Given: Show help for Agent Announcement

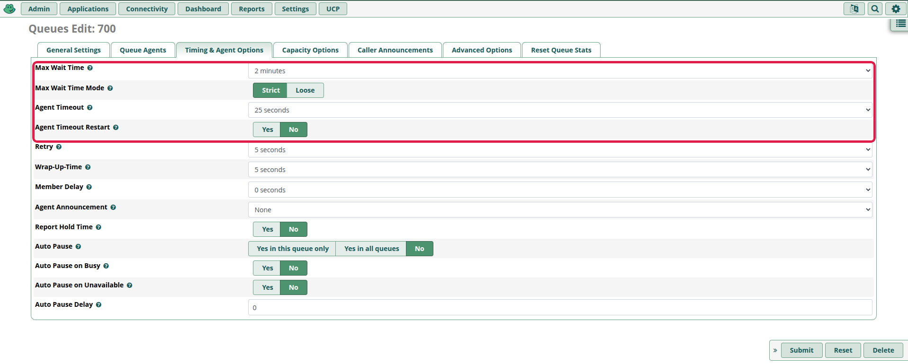Looking at the screenshot, I should click(x=113, y=208).
